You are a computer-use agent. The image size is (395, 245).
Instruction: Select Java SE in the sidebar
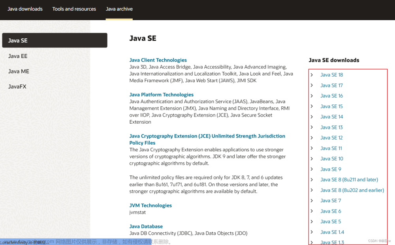tap(55, 40)
